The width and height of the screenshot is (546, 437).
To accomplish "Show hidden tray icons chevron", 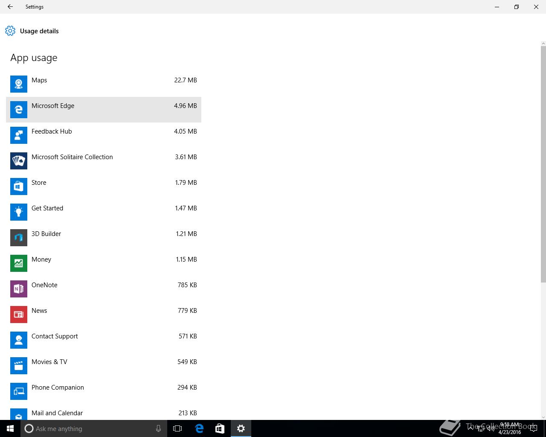I will 470,428.
